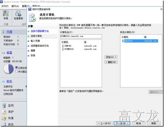Viewport: 164px width, 127px height.
Task: Click ixmsoft.com domain of SCOM2016 row
Action: [90, 49]
